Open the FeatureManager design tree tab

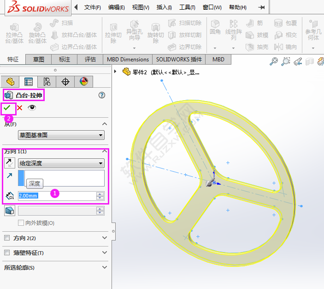point(10,82)
